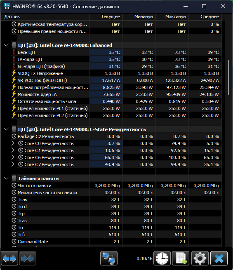Collapse the Тайминги памяти group
This screenshot has width=233, height=270.
point(6,178)
